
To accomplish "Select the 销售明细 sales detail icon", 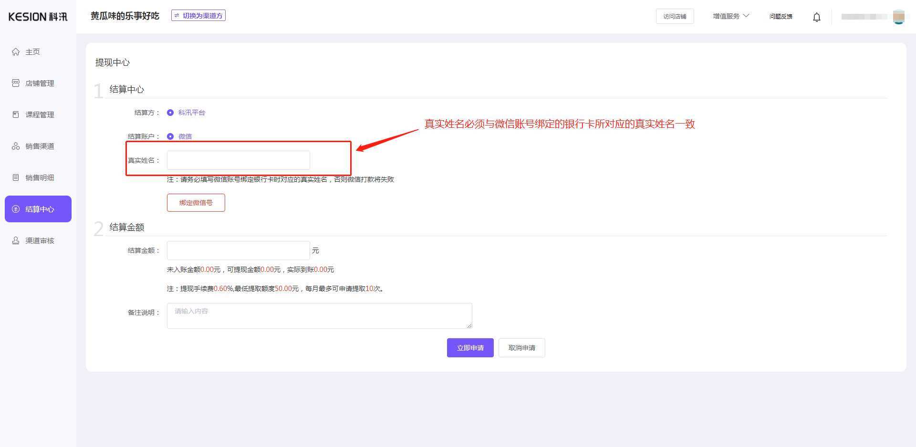I will pyautogui.click(x=16, y=177).
